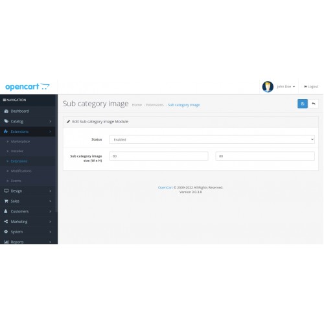Click the blue Save icon button
This screenshot has height=324, width=324.
pos(303,104)
